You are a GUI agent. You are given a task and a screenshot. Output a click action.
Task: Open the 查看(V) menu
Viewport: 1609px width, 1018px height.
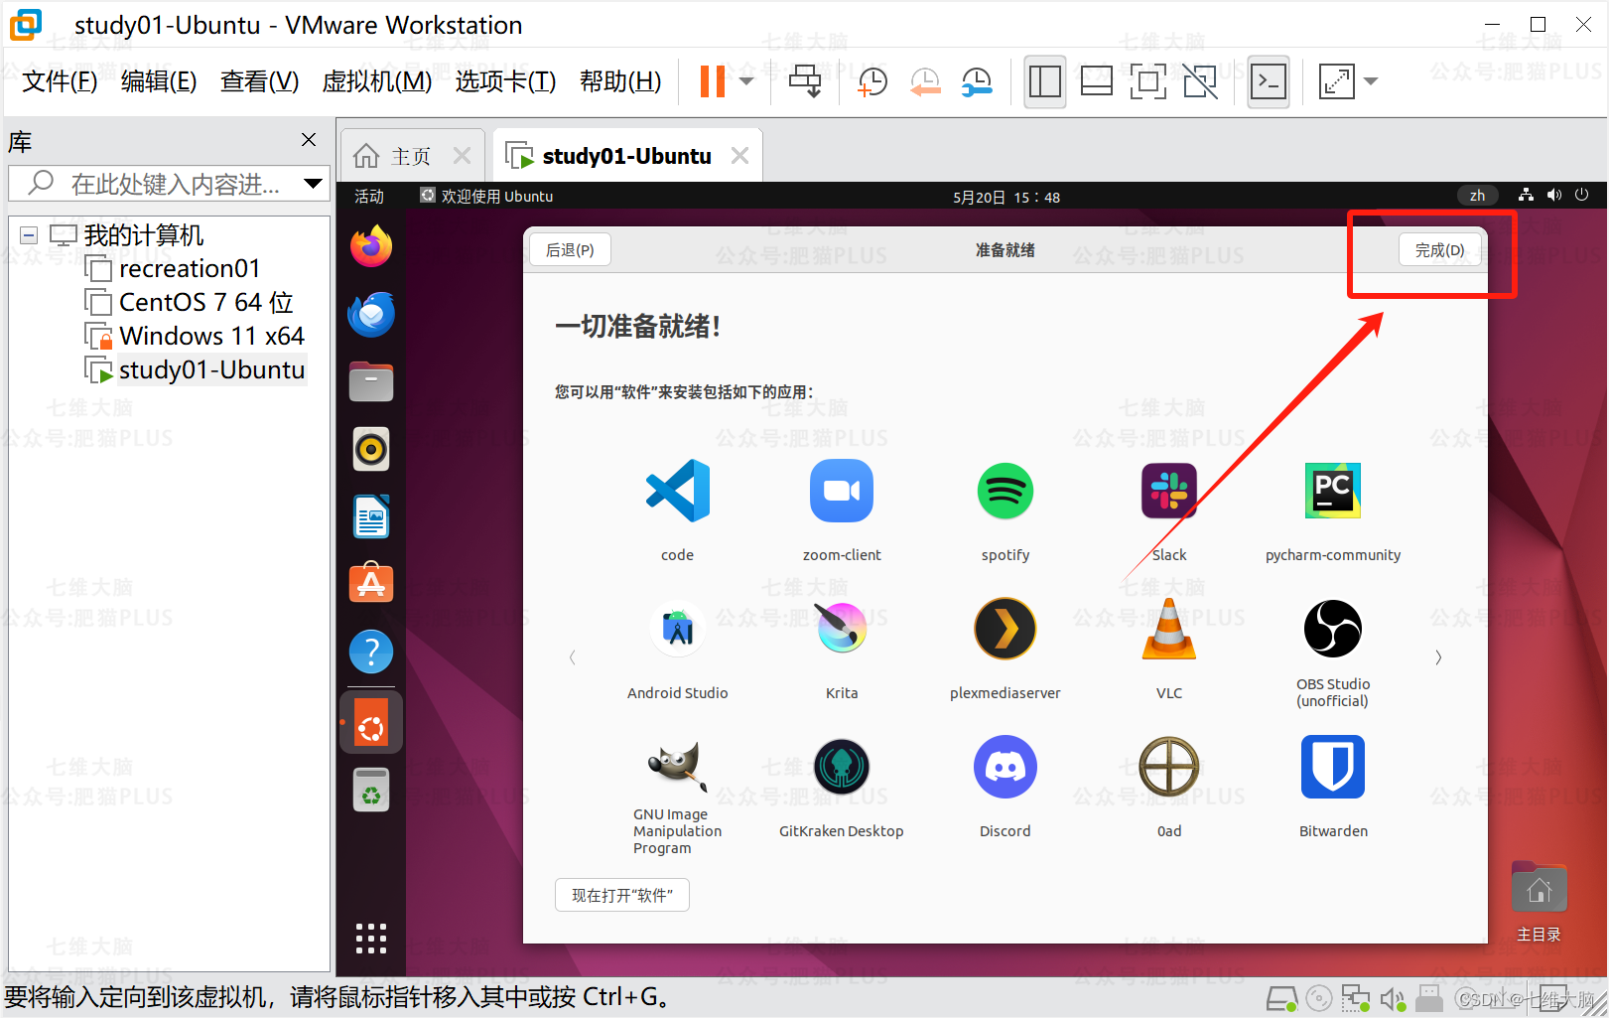point(259,81)
